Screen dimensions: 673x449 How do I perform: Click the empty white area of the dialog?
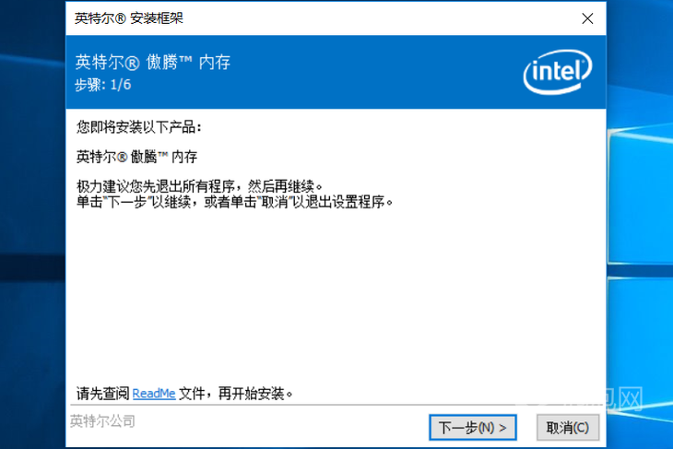(x=336, y=296)
